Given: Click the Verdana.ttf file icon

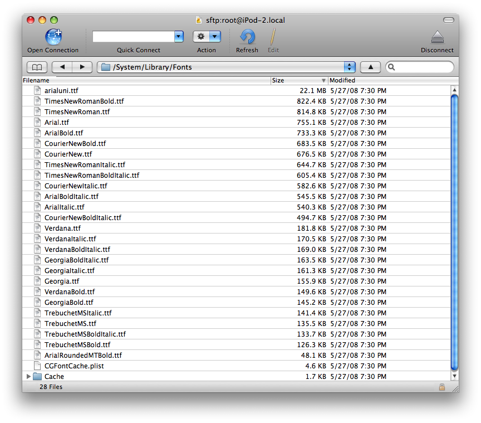Looking at the screenshot, I should tap(37, 228).
